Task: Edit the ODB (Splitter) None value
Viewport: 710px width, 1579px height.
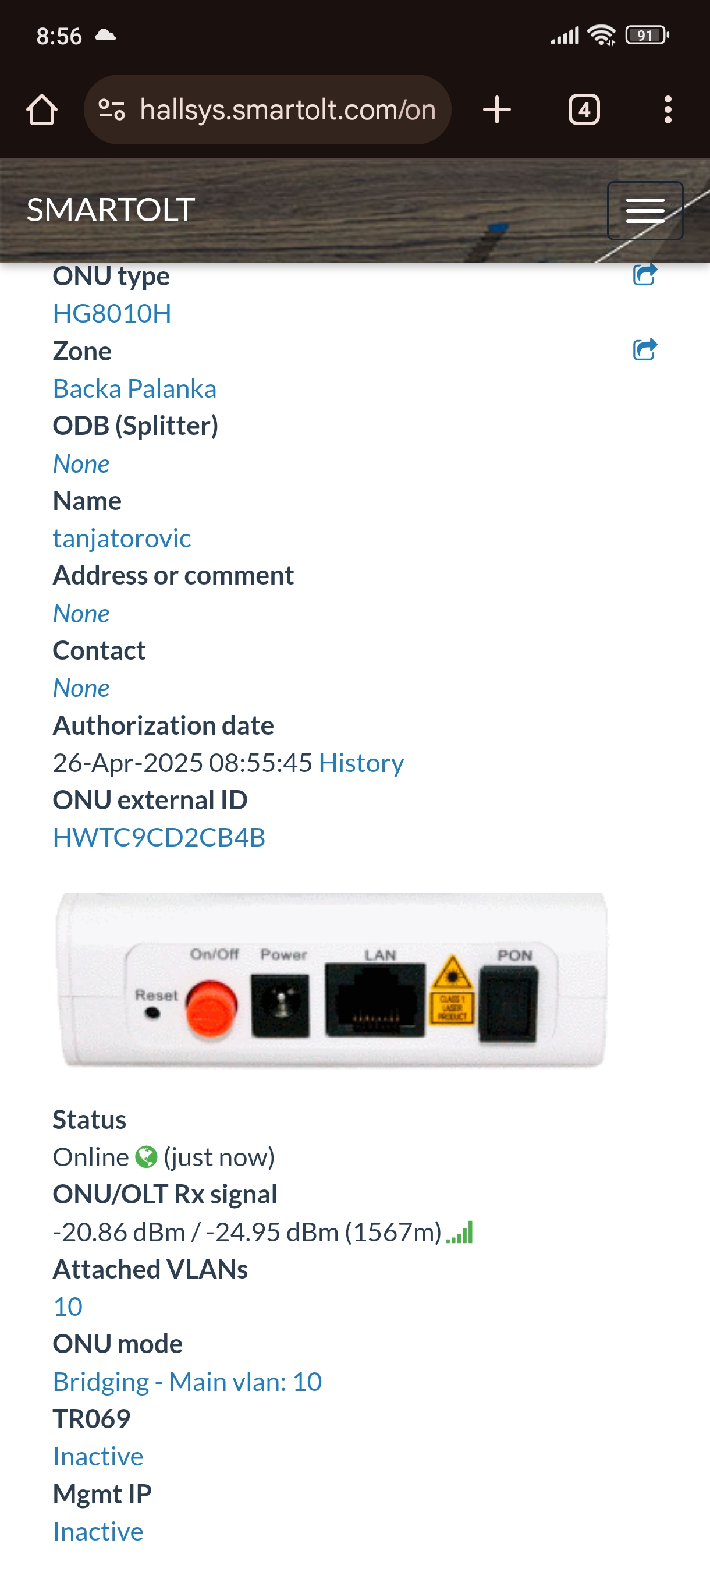Action: click(81, 463)
